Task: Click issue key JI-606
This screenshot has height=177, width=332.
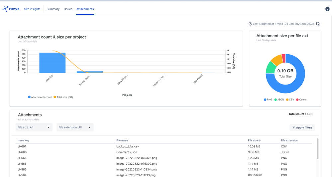Action: (x=22, y=152)
